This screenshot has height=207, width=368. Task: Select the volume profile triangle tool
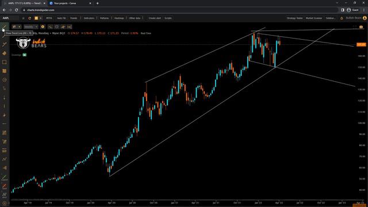click(4, 168)
